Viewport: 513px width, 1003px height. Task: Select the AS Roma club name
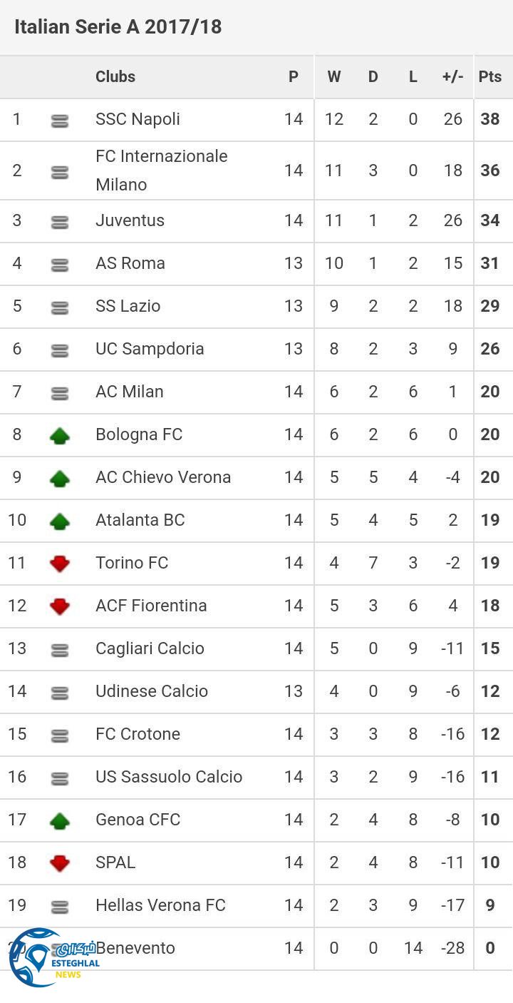(130, 263)
